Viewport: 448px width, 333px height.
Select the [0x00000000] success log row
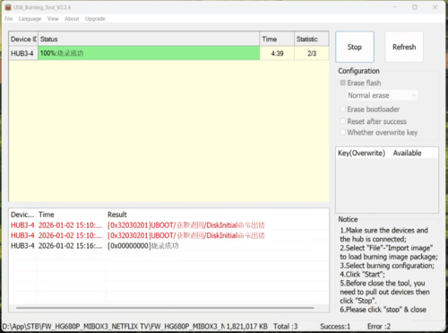pos(169,246)
